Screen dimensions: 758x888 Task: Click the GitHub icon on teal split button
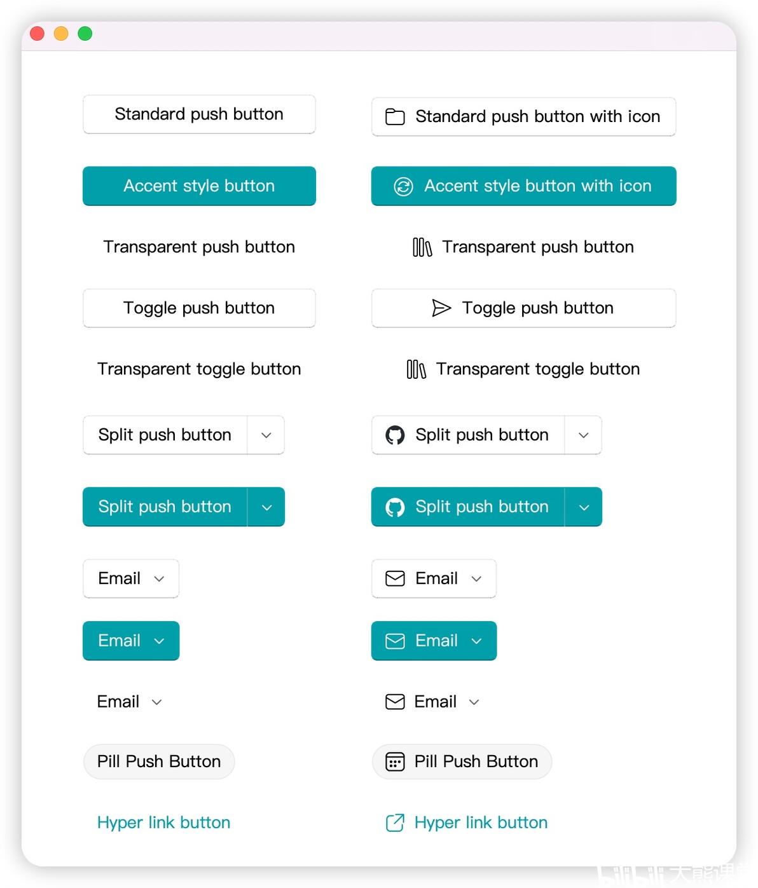click(395, 507)
